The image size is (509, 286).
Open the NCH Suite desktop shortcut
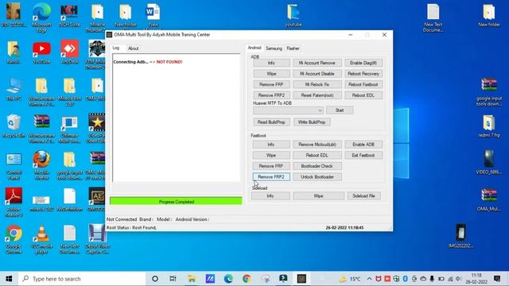(69, 15)
